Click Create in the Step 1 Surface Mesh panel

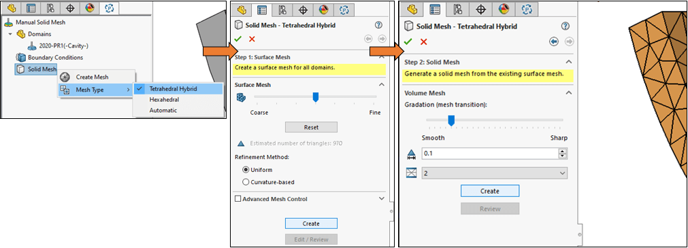[311, 224]
